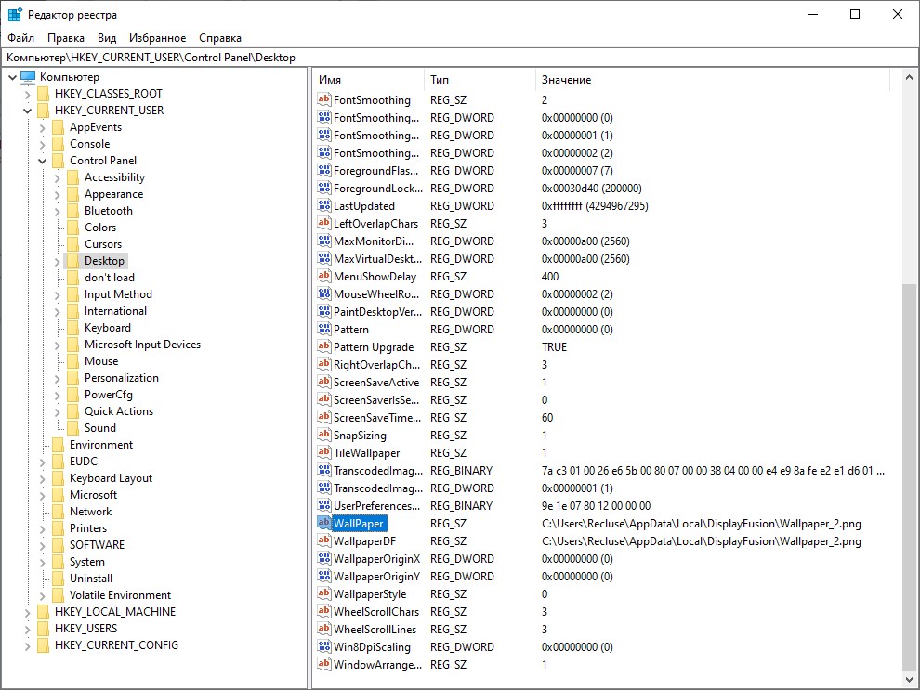Screen dimensions: 920x690
Task: Open the Файл menu
Action: [20, 38]
